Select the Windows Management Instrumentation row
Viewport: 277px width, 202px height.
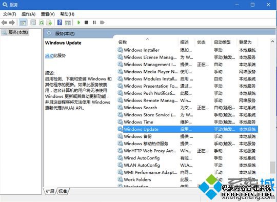click(x=188, y=65)
